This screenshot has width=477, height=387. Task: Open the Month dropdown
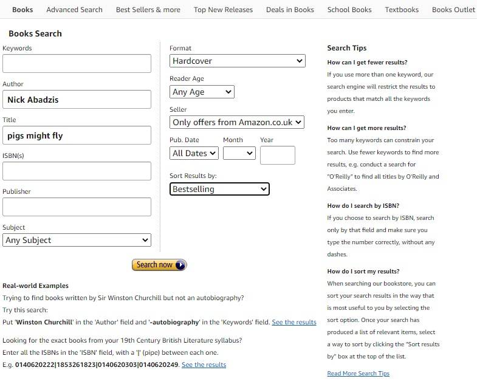pos(239,153)
